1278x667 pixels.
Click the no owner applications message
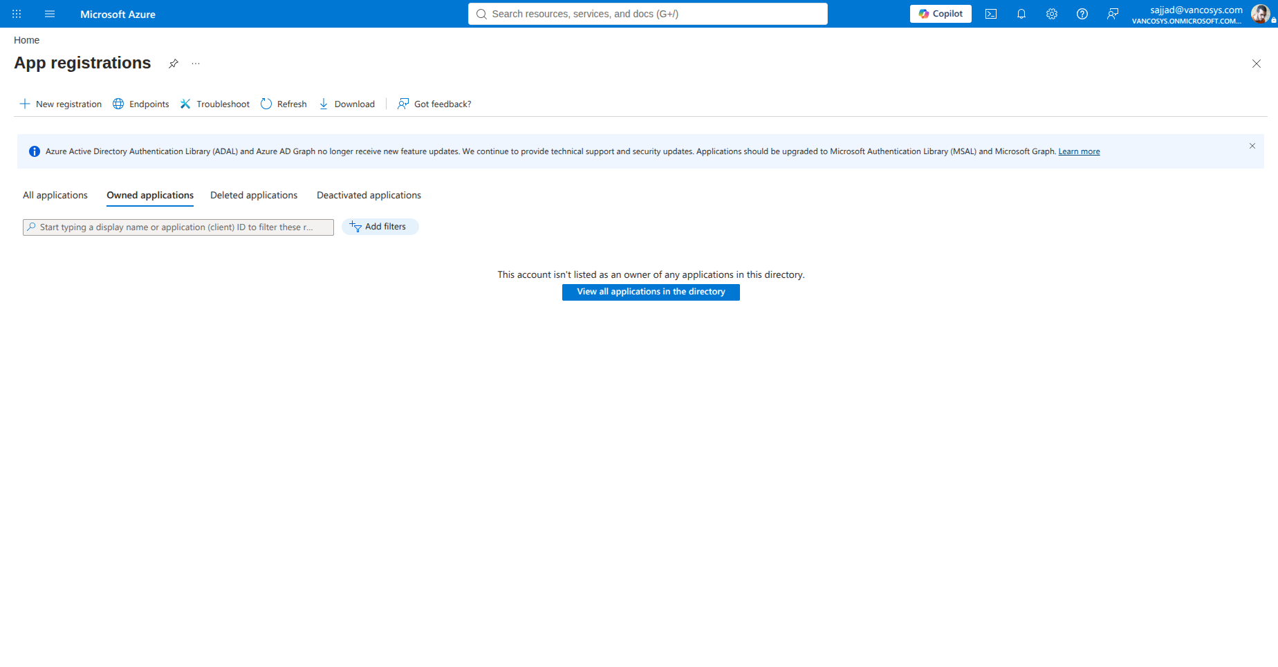(x=651, y=274)
